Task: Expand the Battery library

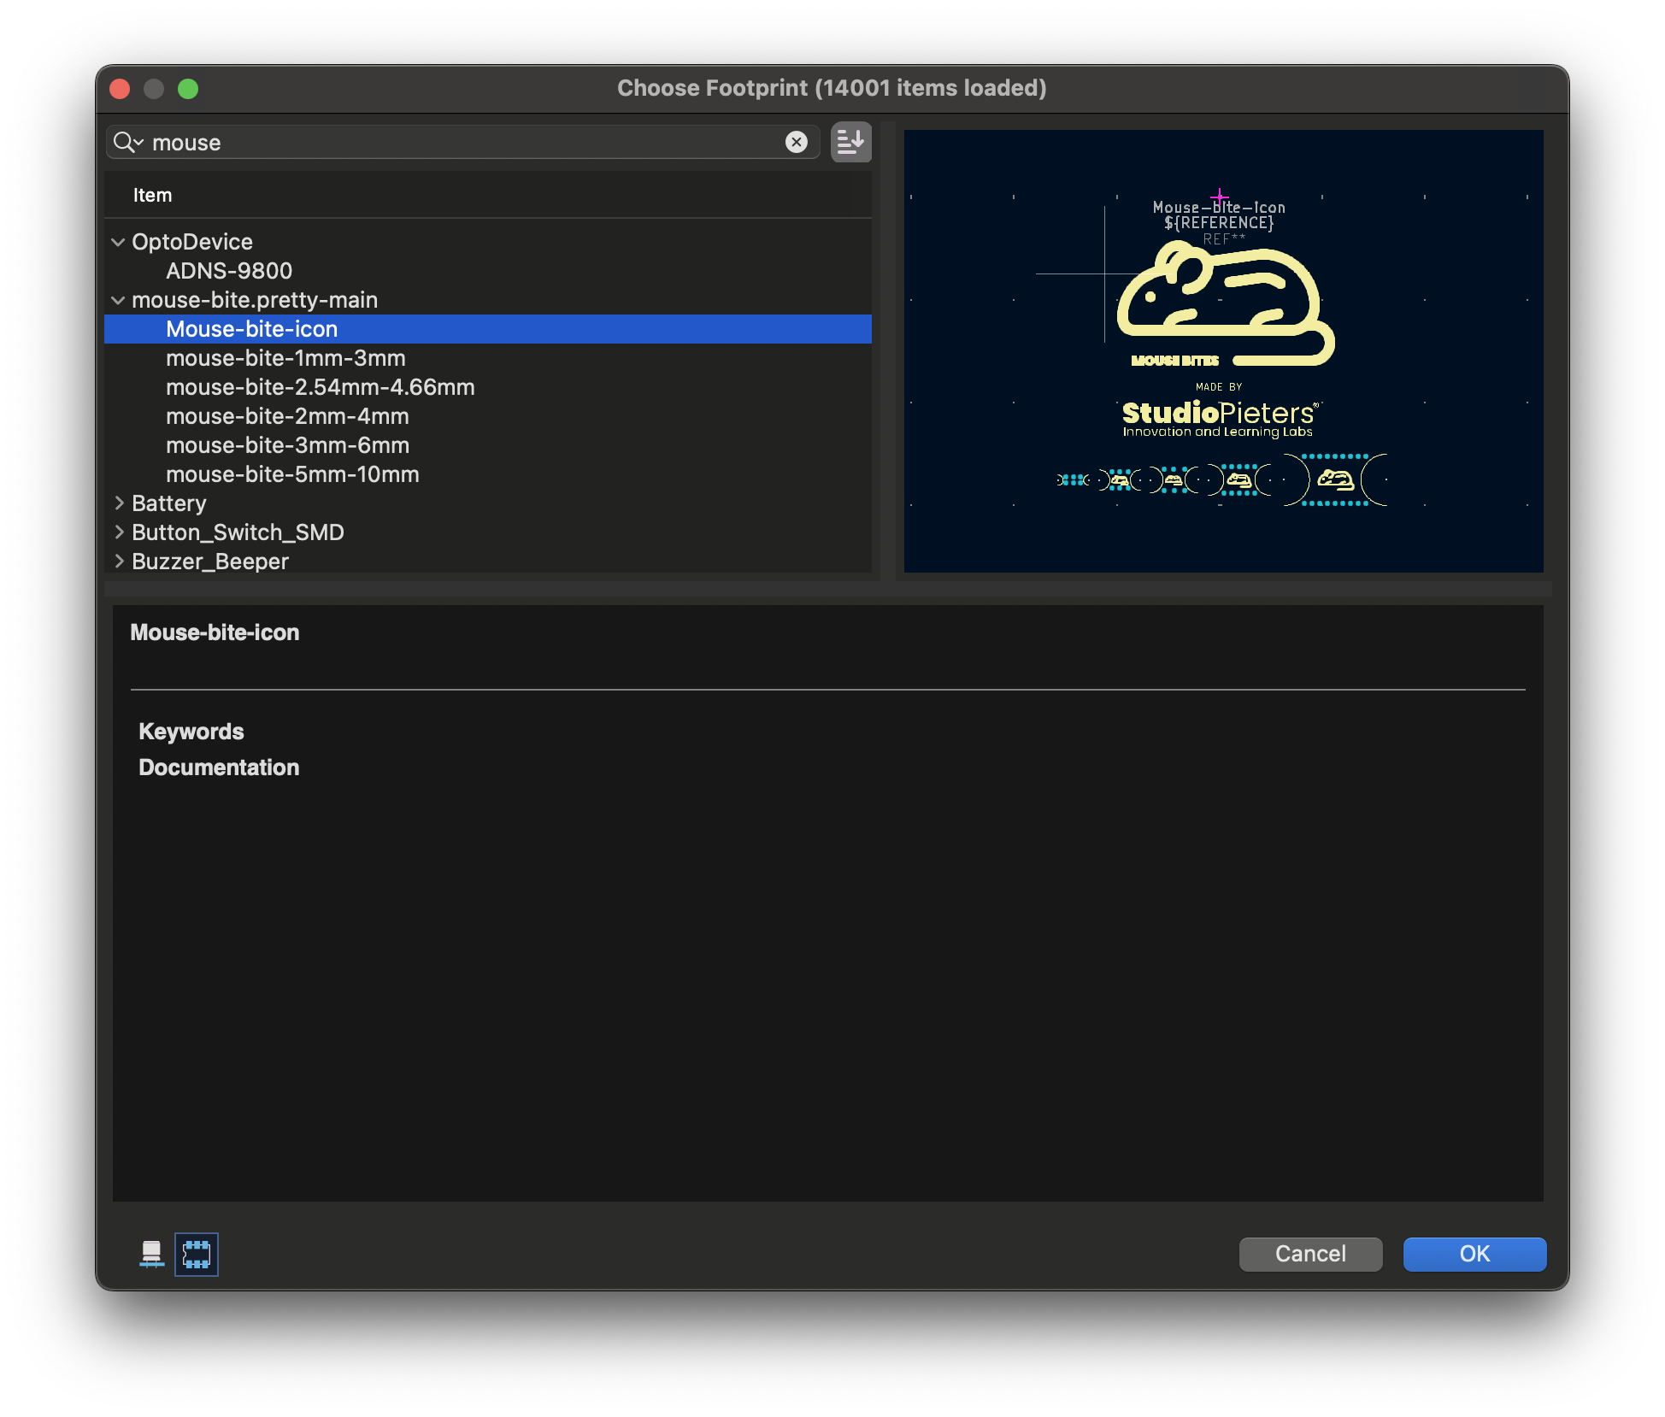Action: click(x=118, y=503)
